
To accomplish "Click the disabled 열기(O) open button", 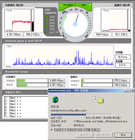I will pos(85,135).
